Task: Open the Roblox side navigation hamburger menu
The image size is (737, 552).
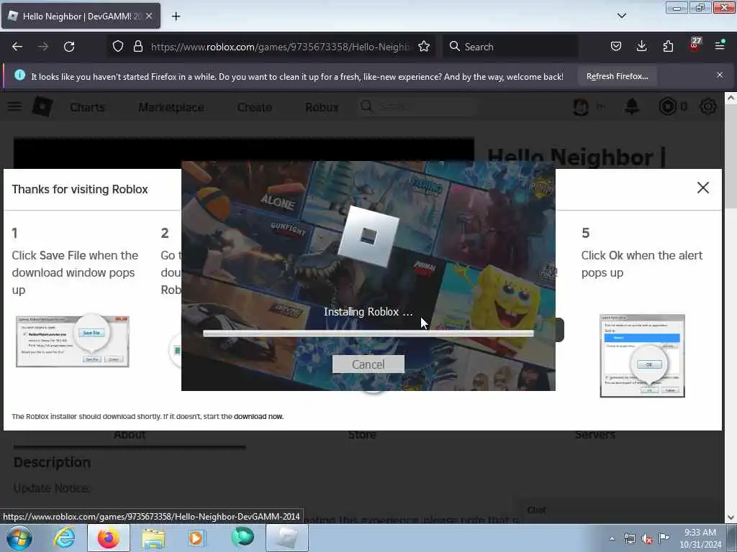Action: point(14,106)
